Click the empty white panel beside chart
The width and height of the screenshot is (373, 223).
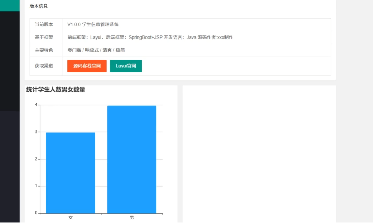259,153
